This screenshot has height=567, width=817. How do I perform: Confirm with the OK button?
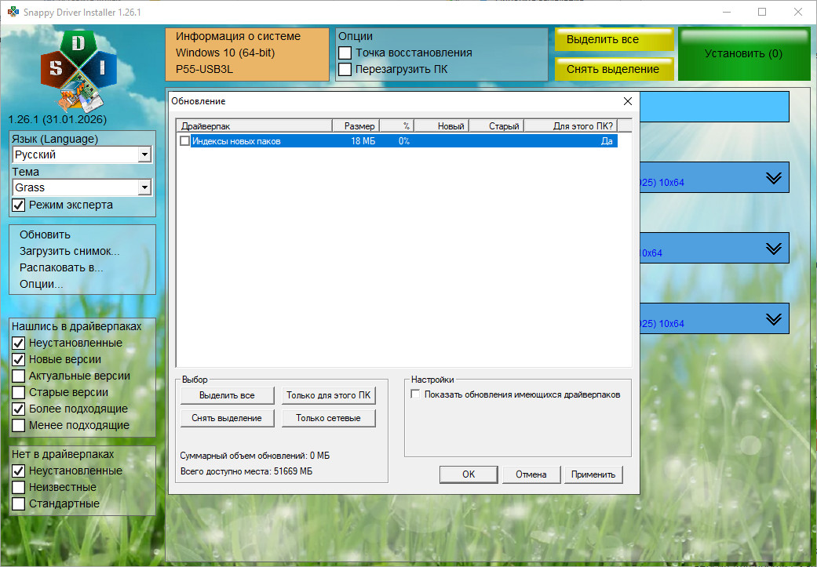tap(469, 474)
